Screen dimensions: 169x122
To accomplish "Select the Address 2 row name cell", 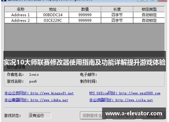I will pyautogui.click(x=21, y=20).
